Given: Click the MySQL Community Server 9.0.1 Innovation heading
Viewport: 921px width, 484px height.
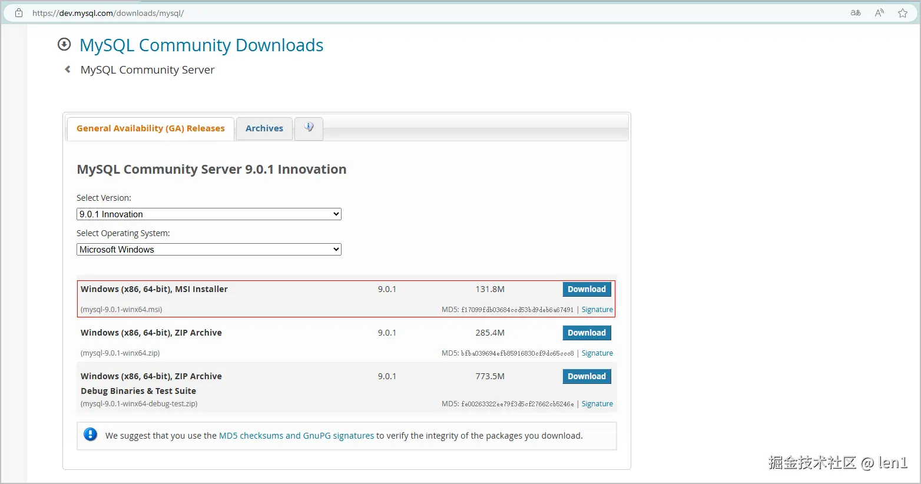Looking at the screenshot, I should (211, 170).
